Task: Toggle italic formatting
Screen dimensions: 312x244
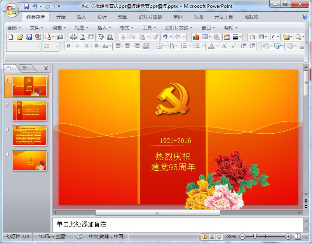Action: (77, 46)
